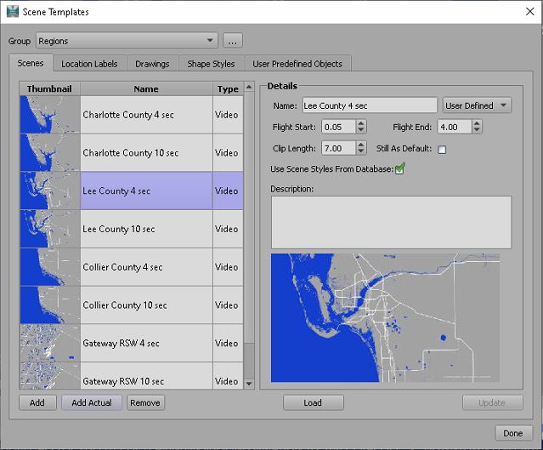
Task: Select the Collier County 10 sec row
Action: tap(144, 305)
